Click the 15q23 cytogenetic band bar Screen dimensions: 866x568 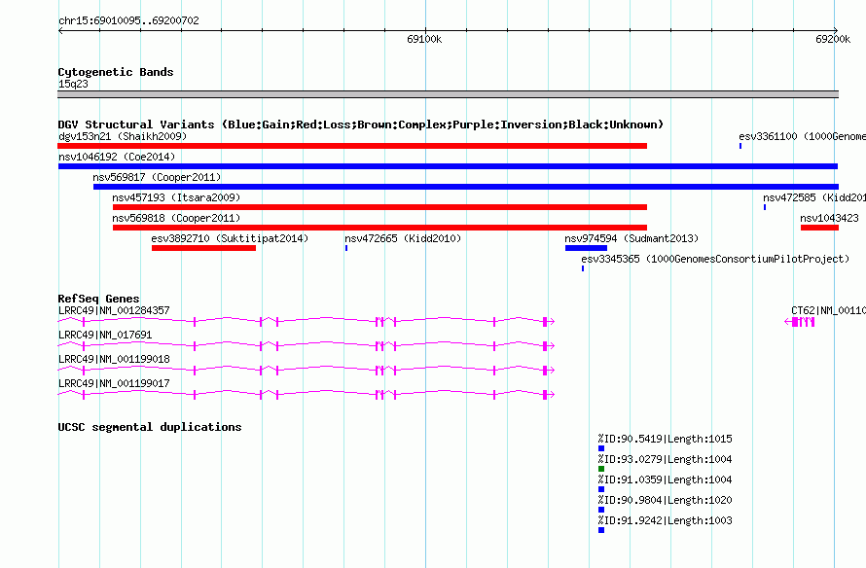click(x=448, y=94)
